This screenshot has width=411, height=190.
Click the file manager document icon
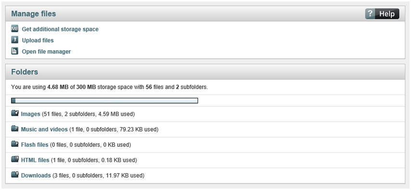point(15,51)
